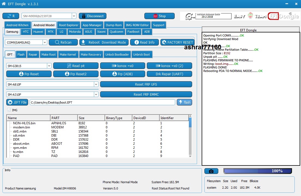Switch to the EFT sub-tab
301x196 pixels.
(x=10, y=55)
